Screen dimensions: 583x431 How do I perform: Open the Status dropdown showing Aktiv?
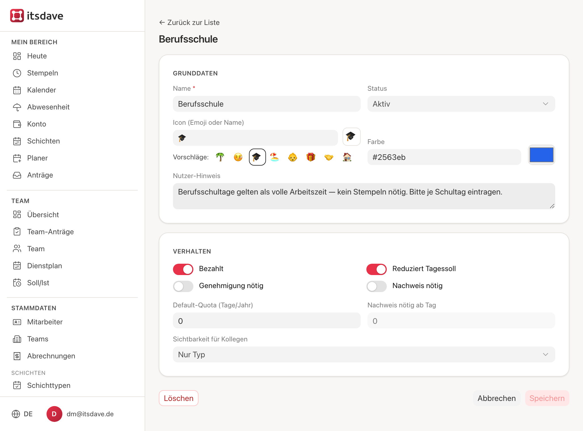(x=461, y=104)
